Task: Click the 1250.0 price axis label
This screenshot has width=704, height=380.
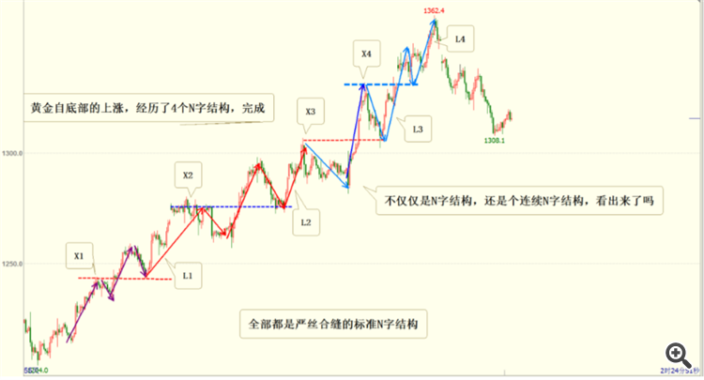Action: click(x=11, y=264)
